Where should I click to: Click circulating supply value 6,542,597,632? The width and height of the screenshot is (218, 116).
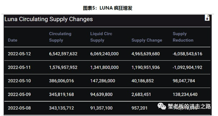click(63, 54)
